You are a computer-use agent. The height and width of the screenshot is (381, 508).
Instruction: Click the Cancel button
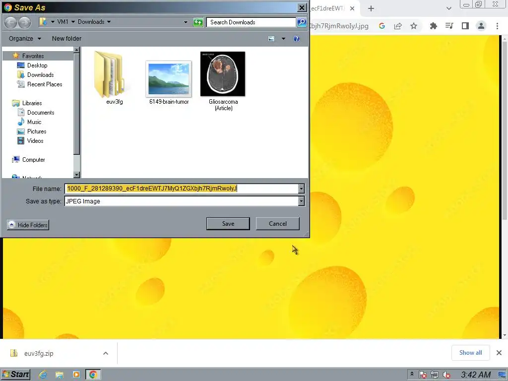coord(278,224)
